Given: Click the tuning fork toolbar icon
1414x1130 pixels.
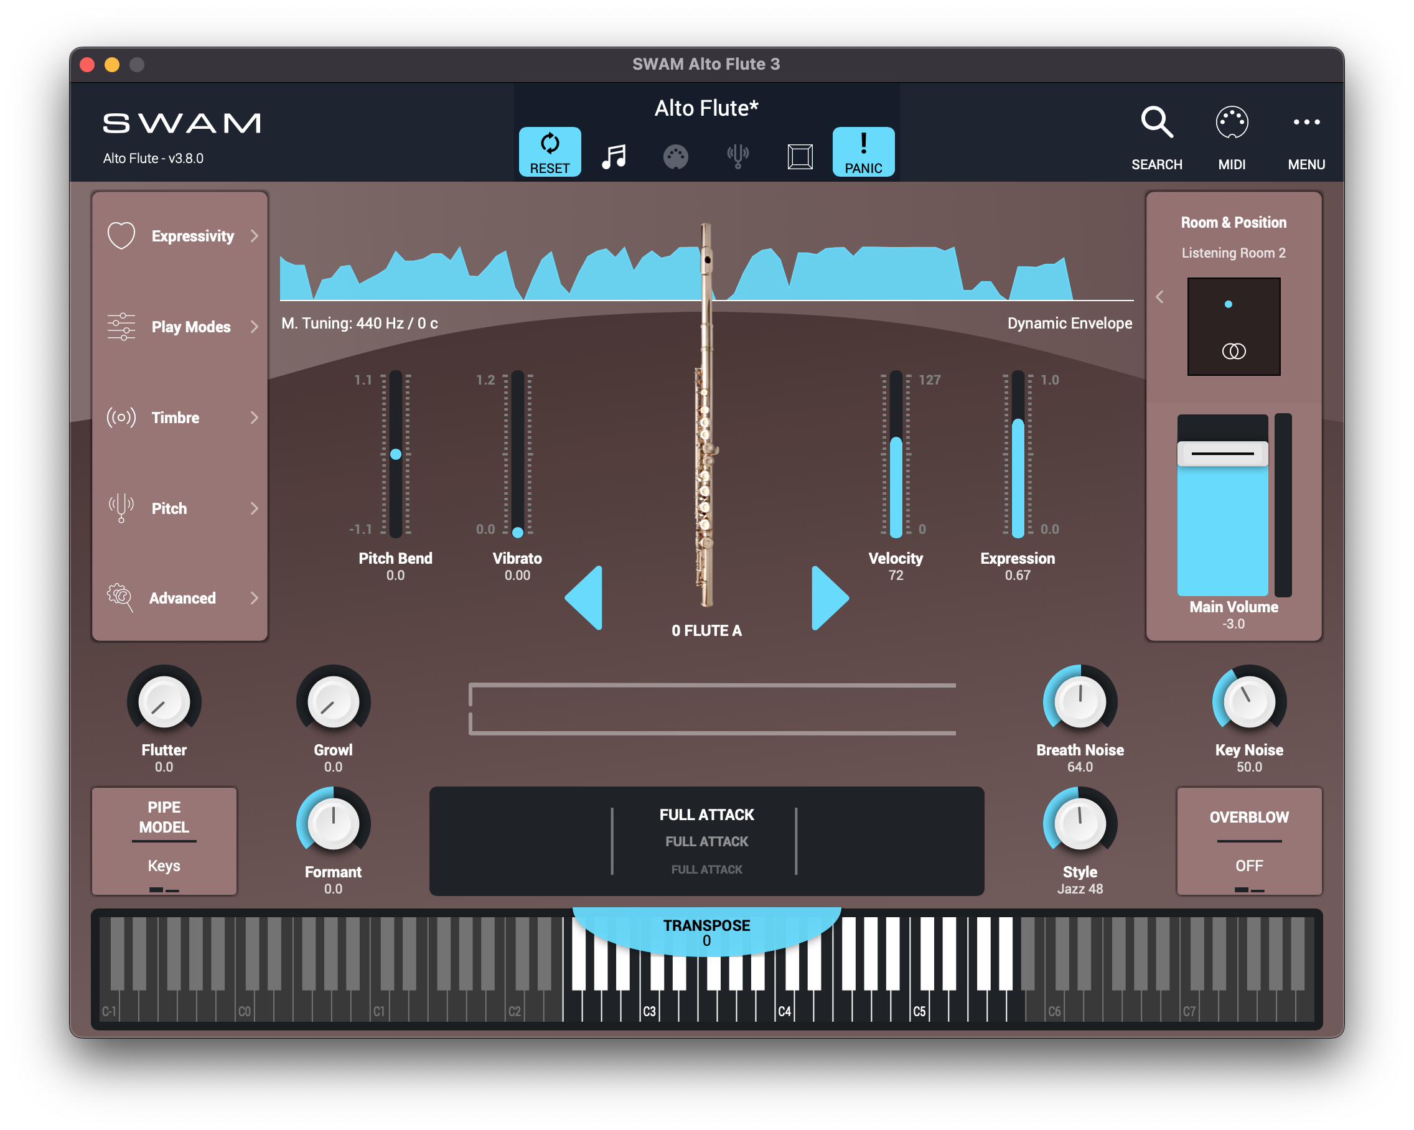Looking at the screenshot, I should point(738,157).
